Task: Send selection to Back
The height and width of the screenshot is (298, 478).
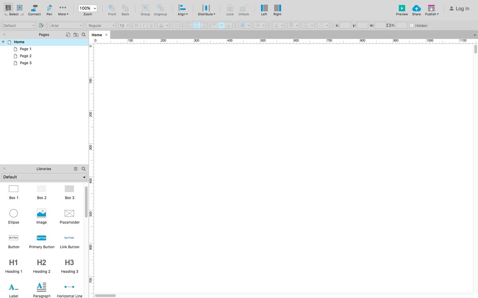Action: pyautogui.click(x=125, y=10)
